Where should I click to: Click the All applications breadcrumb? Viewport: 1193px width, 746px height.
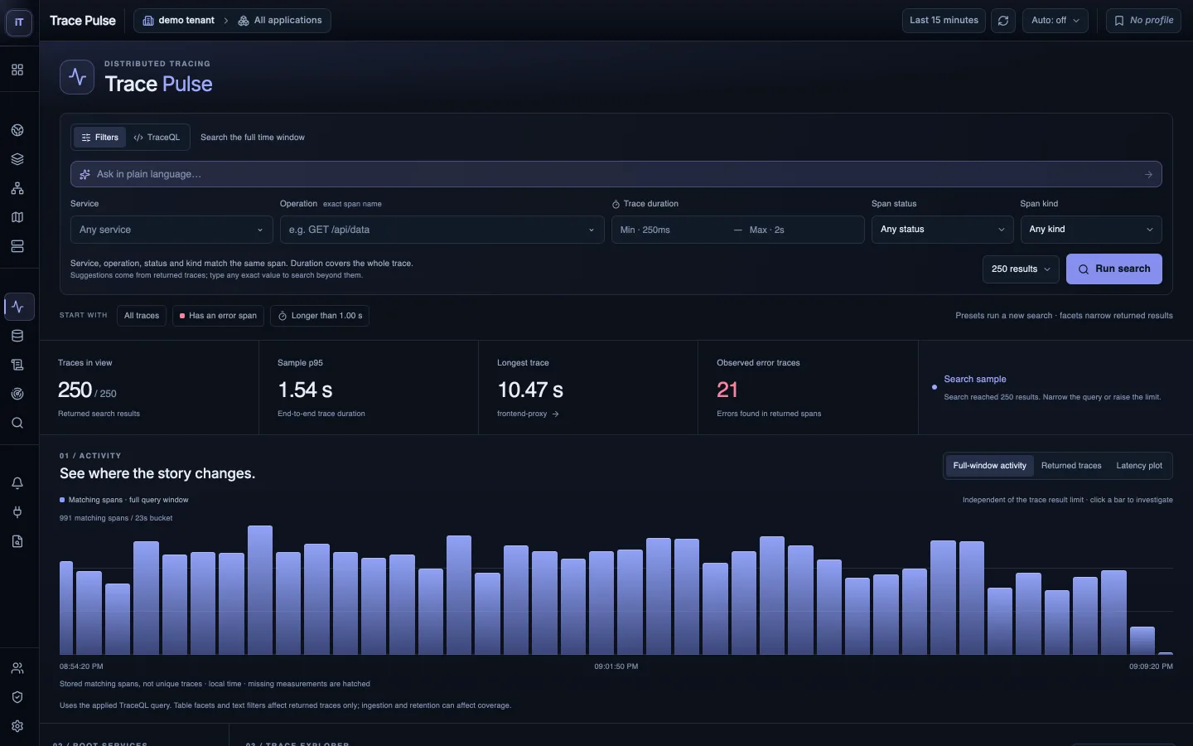280,21
